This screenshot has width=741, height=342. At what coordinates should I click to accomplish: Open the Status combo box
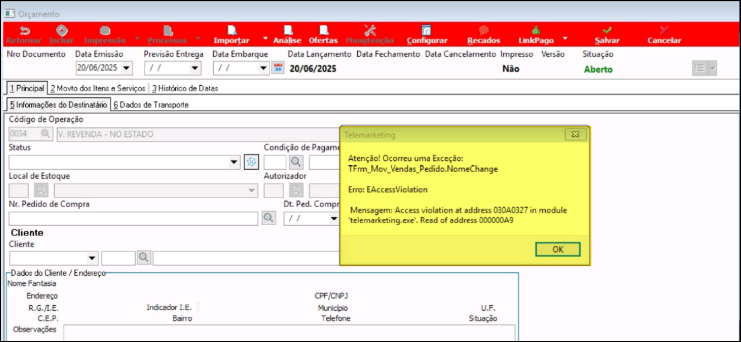[234, 162]
